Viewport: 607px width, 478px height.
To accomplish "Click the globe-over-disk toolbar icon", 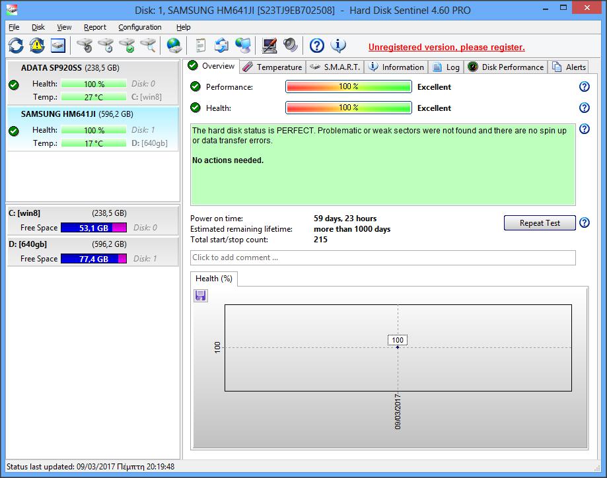I will 174,46.
